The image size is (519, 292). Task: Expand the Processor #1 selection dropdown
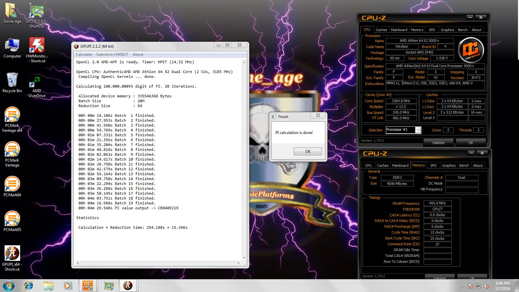click(418, 130)
